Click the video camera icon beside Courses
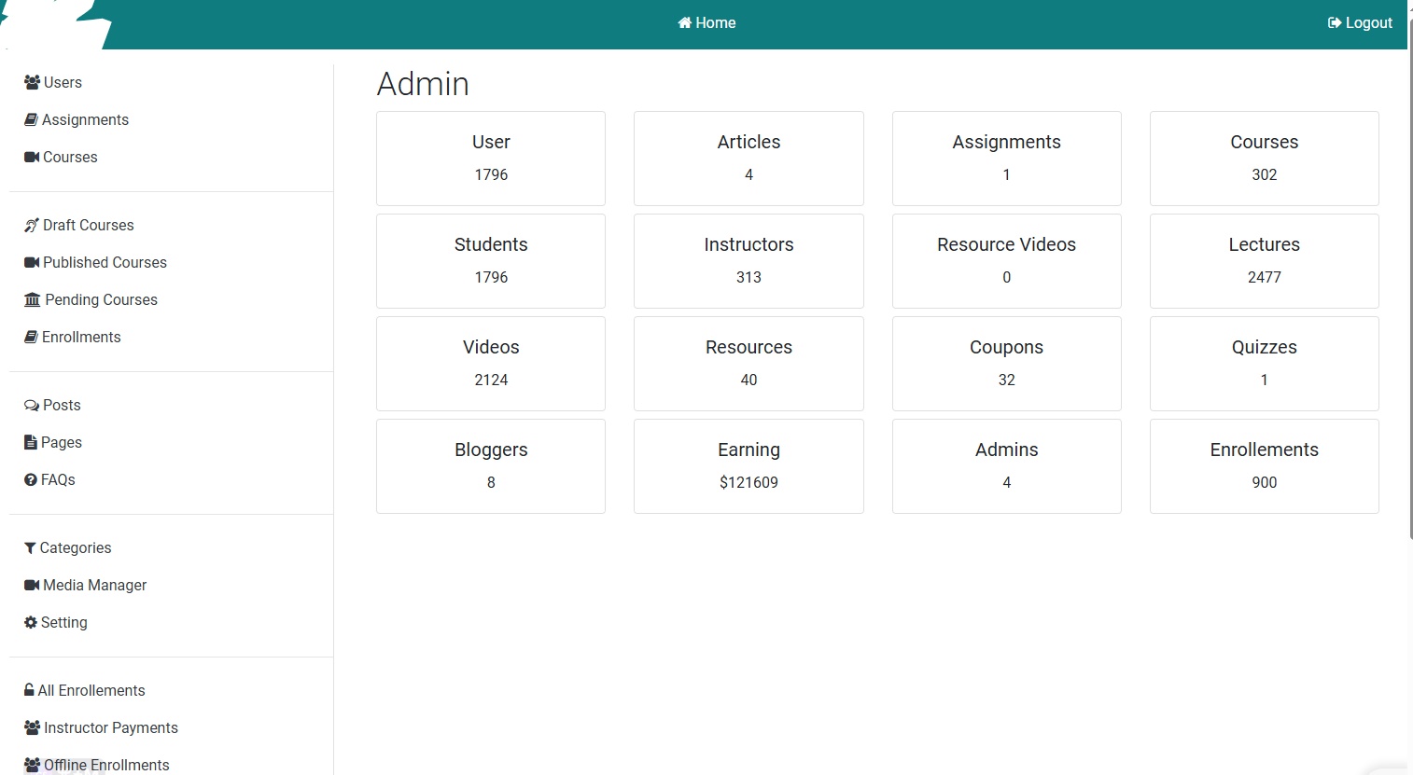 point(32,157)
